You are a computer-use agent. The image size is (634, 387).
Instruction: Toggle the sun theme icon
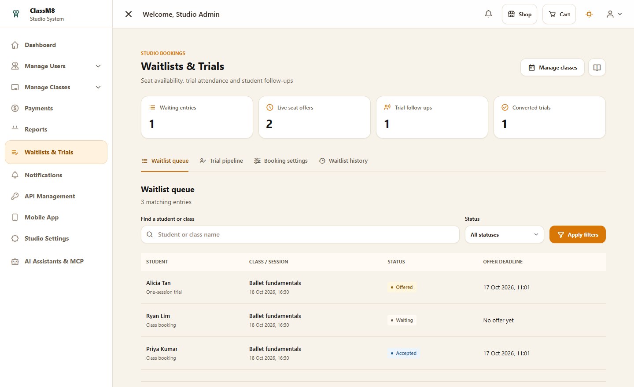click(589, 14)
